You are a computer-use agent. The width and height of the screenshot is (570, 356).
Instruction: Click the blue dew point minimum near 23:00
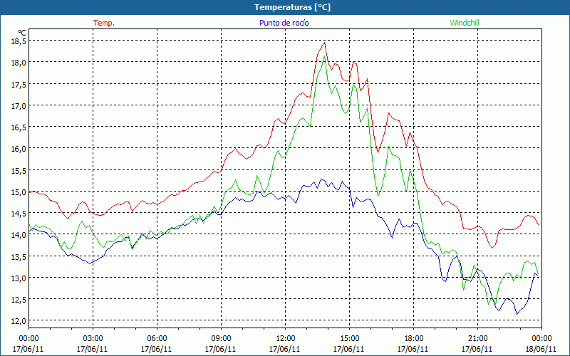(517, 314)
